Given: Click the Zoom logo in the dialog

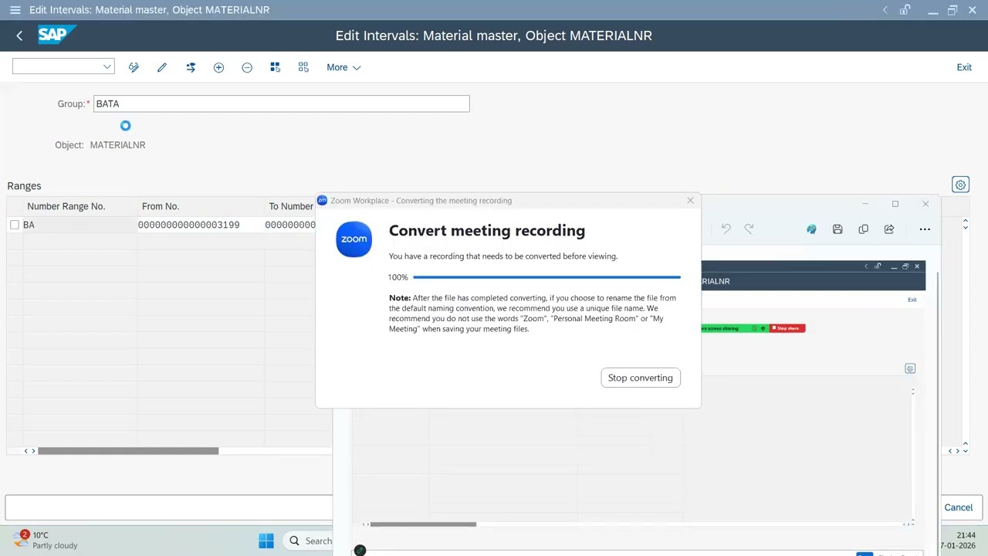Looking at the screenshot, I should [x=354, y=239].
